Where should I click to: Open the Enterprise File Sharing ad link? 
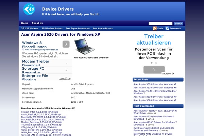35,77
